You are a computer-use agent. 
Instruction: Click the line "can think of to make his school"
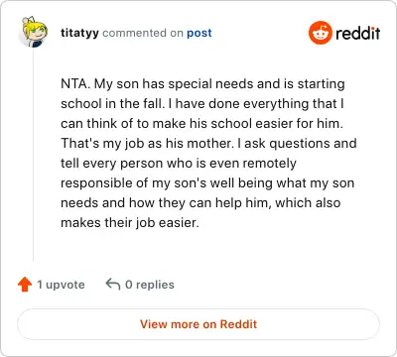(157, 124)
